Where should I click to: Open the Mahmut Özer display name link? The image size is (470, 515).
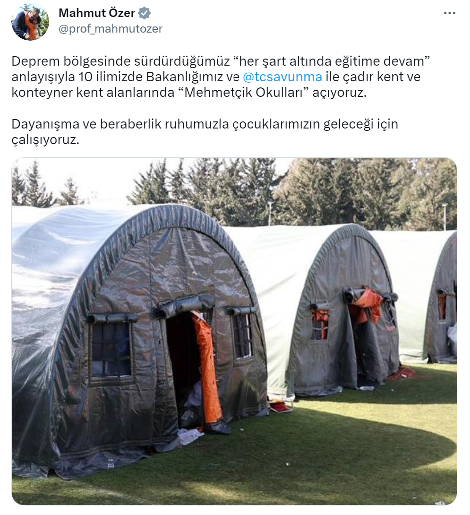[x=97, y=13]
